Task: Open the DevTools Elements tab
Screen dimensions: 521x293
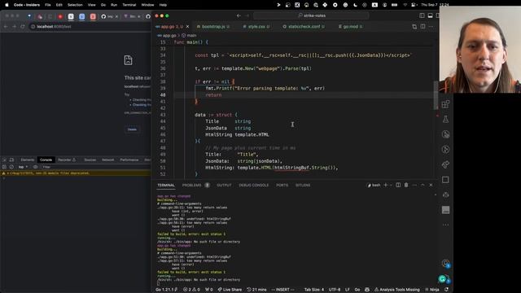Action: [27, 160]
